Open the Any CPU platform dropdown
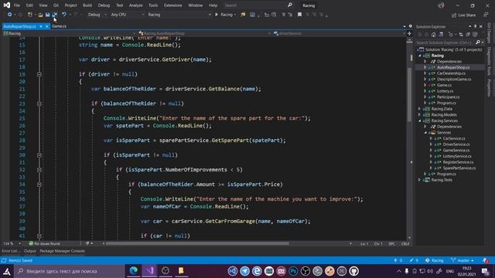This screenshot has height=278, width=495. click(x=127, y=15)
